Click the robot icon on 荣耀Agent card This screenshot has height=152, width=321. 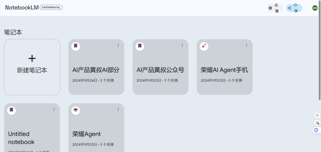tap(76, 110)
